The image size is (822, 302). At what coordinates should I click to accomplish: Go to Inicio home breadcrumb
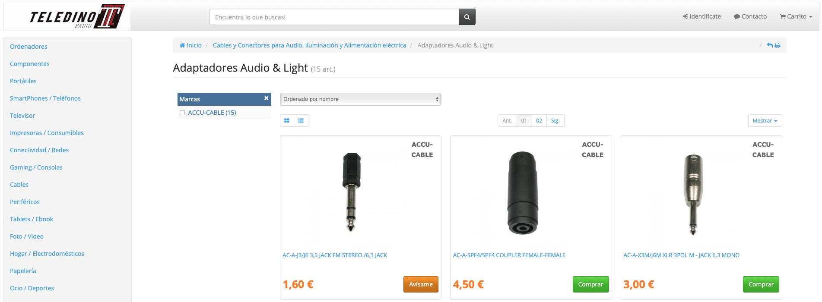(190, 45)
